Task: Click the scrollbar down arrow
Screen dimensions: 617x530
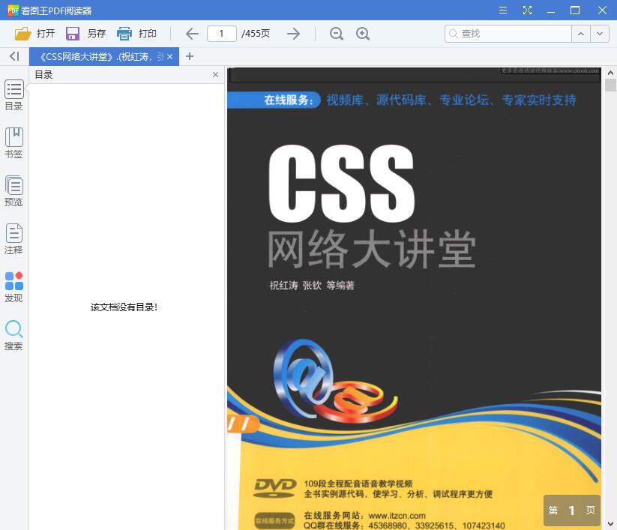Action: pyautogui.click(x=610, y=524)
